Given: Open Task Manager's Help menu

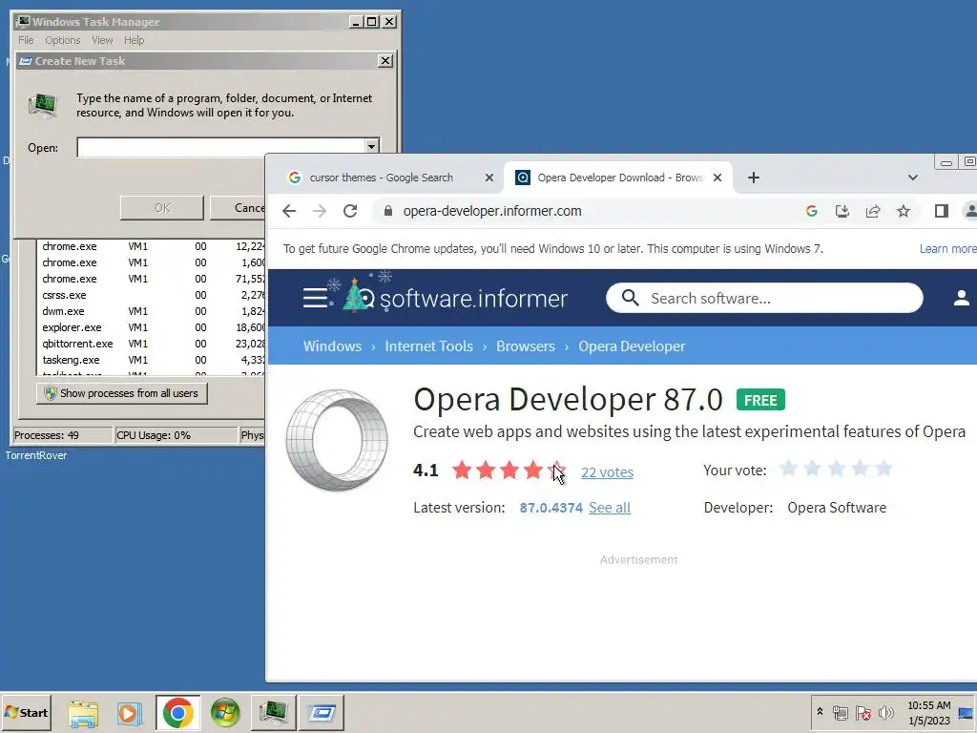Looking at the screenshot, I should [134, 40].
